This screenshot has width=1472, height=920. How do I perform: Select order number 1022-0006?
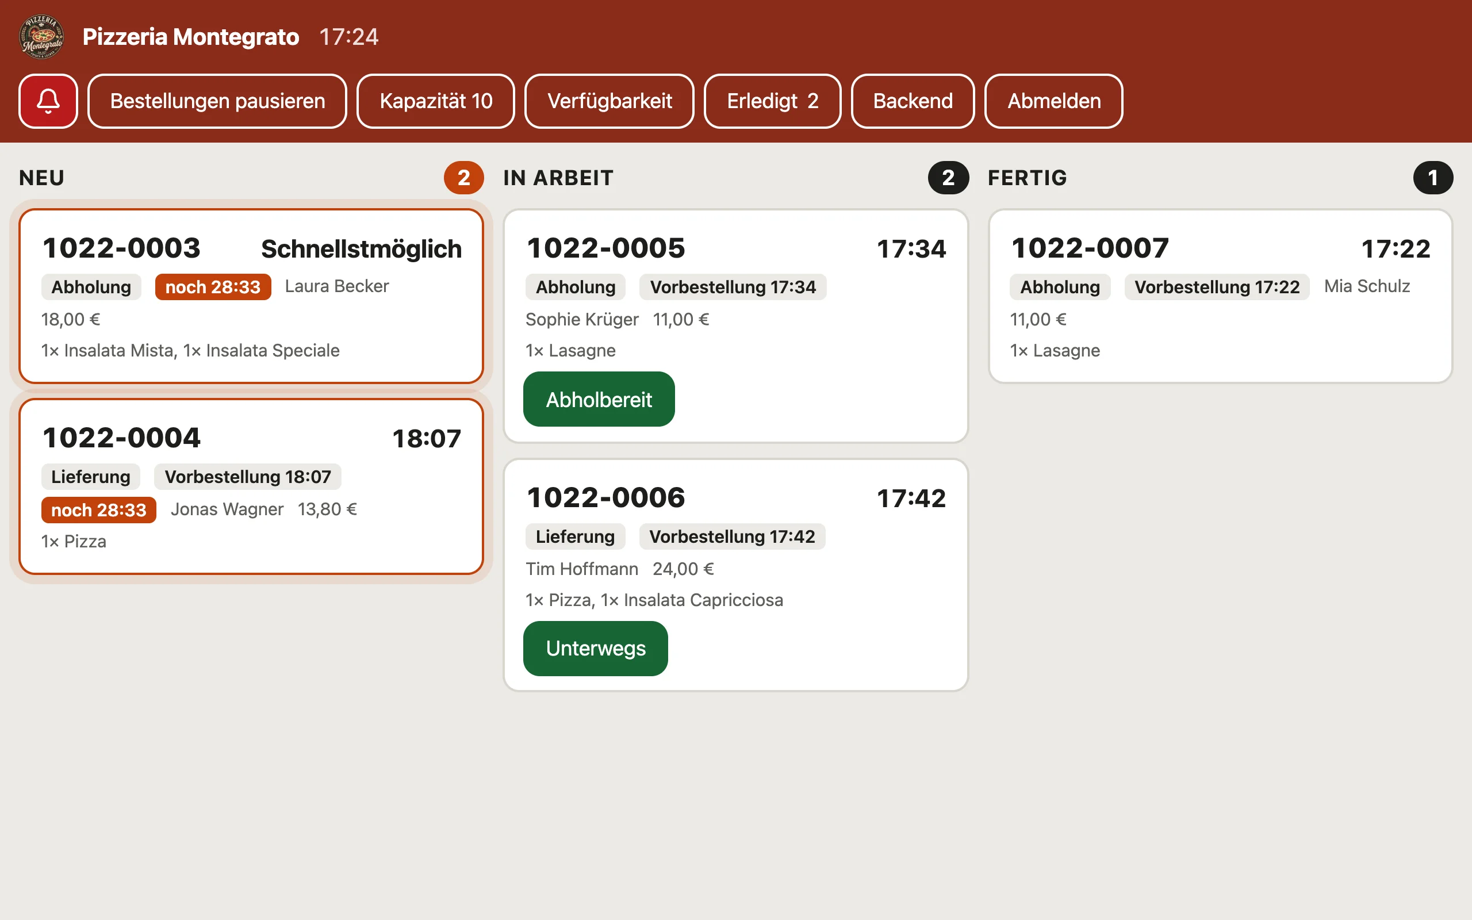click(606, 498)
